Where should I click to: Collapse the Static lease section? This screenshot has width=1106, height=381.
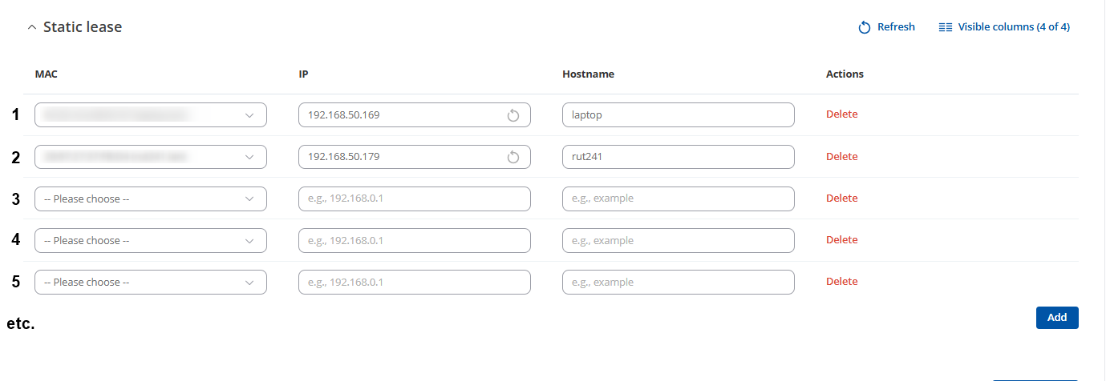pos(32,27)
